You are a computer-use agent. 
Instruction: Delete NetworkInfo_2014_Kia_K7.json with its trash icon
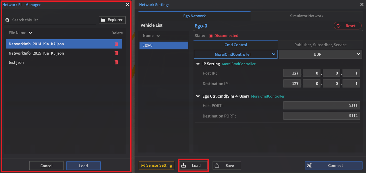(116, 44)
